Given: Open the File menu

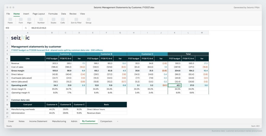Looking at the screenshot, I should [8, 14].
